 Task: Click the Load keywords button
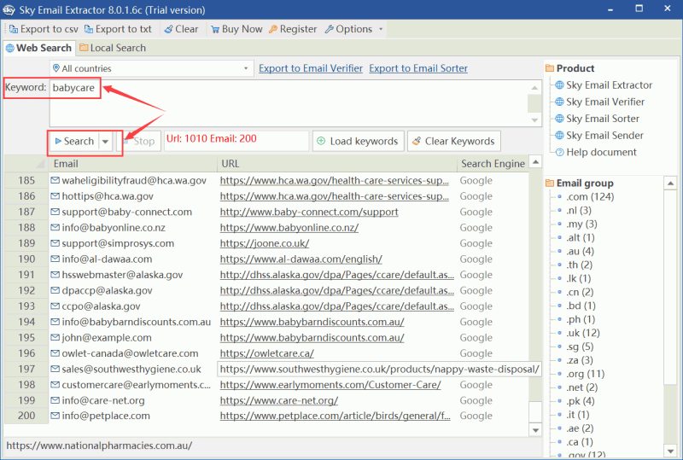click(358, 141)
